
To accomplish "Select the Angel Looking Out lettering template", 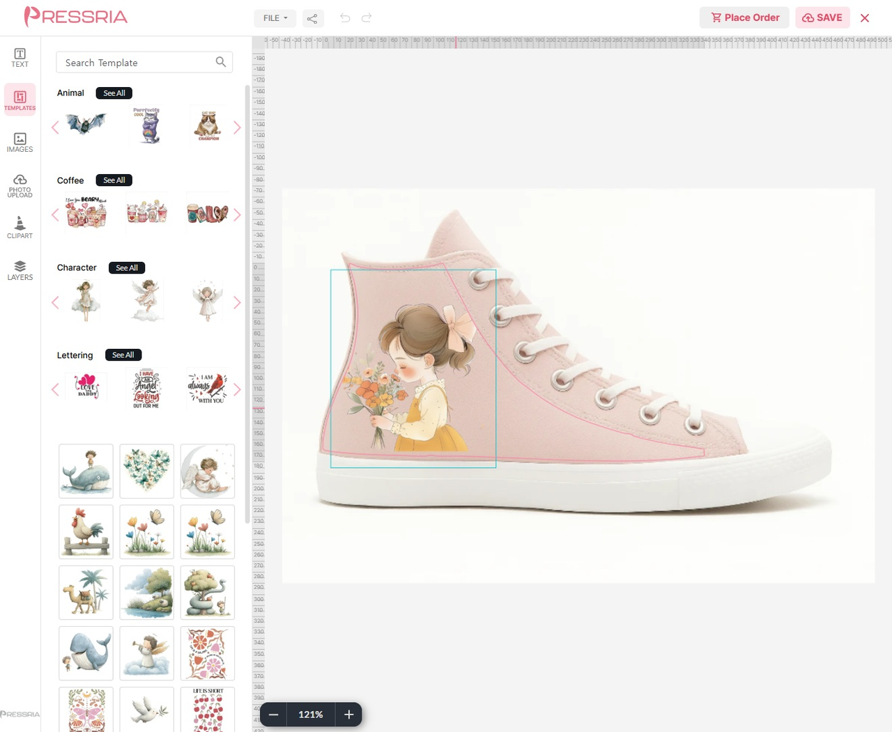I will 147,387.
